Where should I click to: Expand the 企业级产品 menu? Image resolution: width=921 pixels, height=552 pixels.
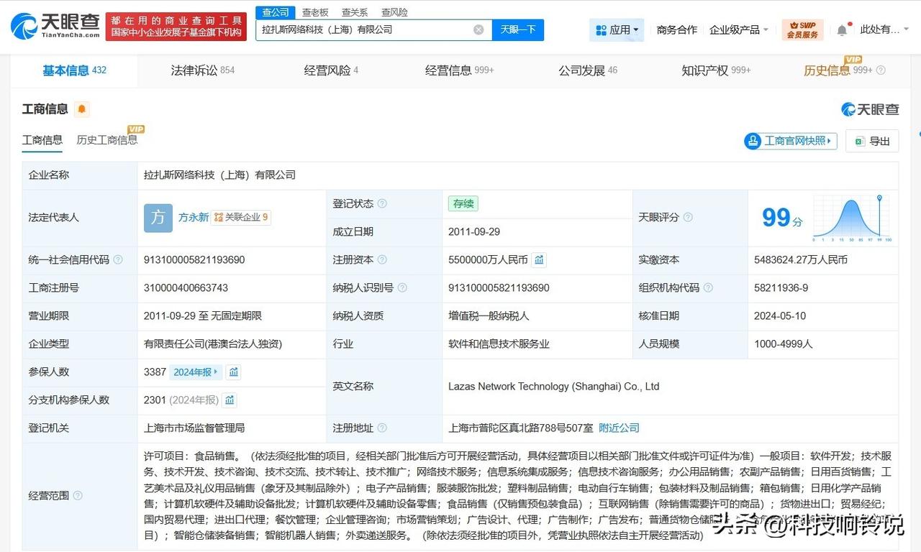[739, 29]
